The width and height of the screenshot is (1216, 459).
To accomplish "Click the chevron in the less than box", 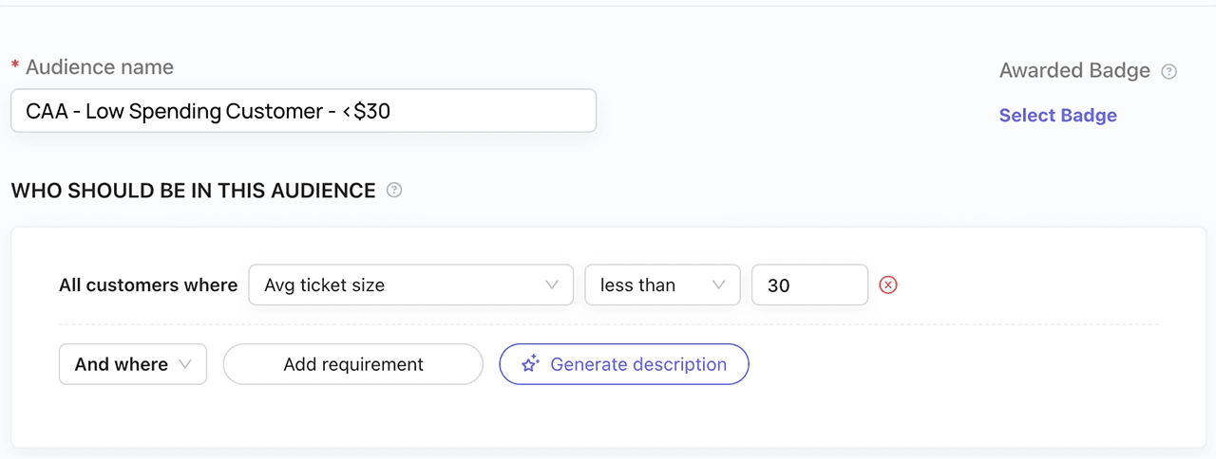I will [719, 285].
